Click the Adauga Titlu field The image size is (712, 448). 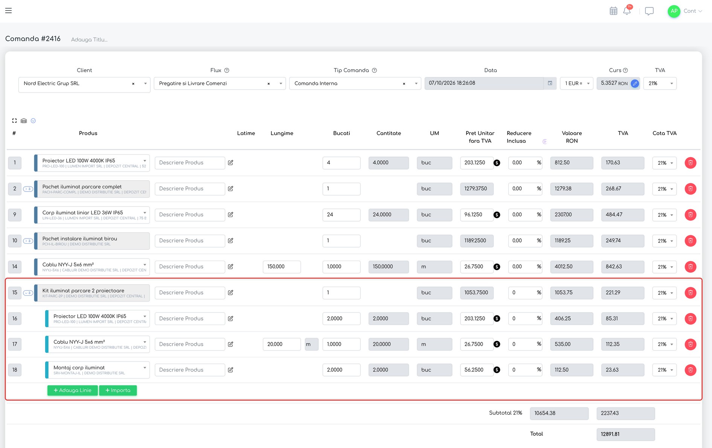coord(89,39)
